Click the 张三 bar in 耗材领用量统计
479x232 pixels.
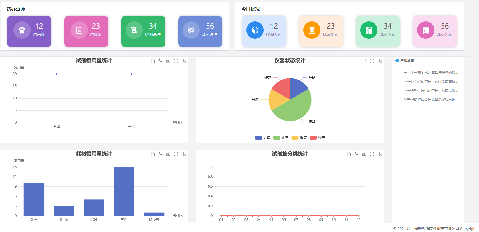(34, 199)
